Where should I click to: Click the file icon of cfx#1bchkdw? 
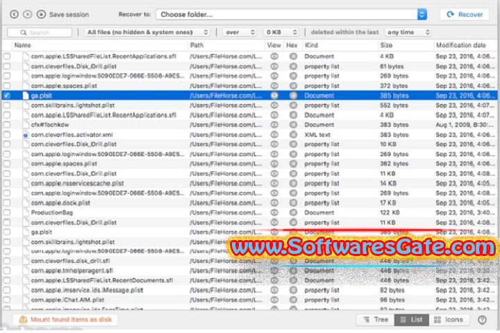pos(26,125)
